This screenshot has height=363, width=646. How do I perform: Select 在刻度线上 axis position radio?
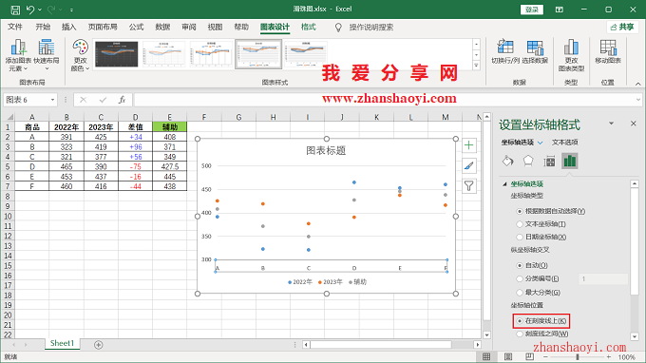[x=520, y=320]
